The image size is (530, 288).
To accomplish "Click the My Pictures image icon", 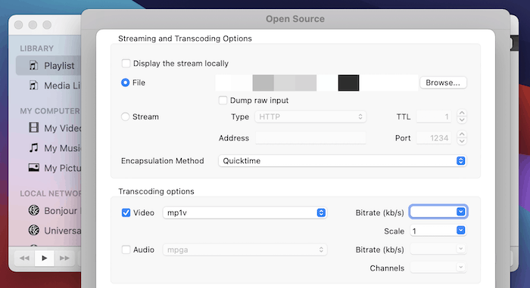I will click(33, 168).
